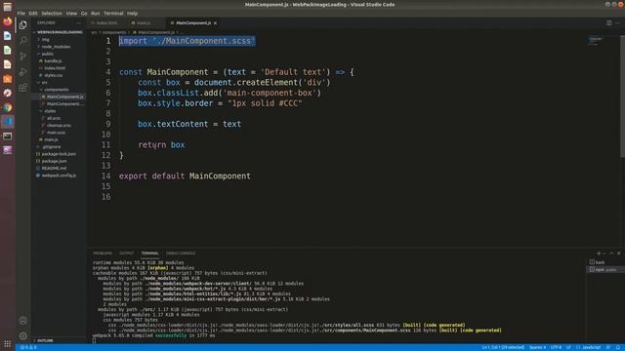The height and width of the screenshot is (351, 625).
Task: Open the Accounts icon in activity bar
Action: pyautogui.click(x=23, y=321)
